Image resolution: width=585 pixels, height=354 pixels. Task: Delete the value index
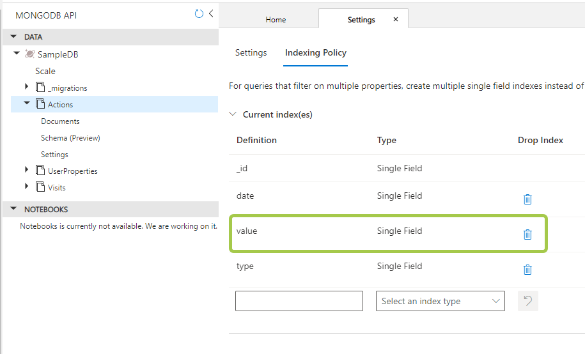[x=527, y=235]
